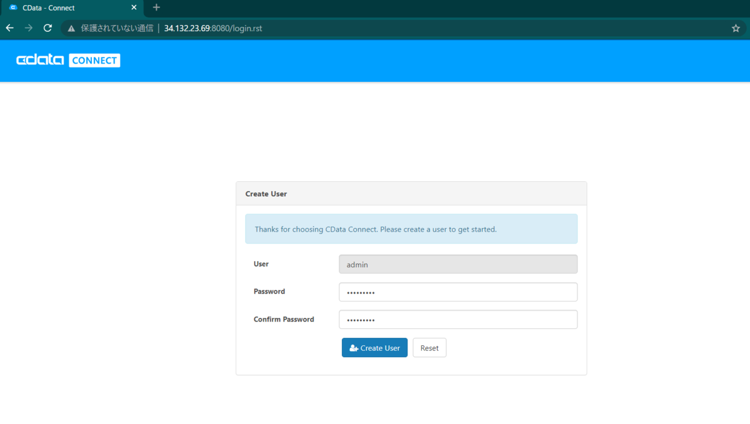
Task: Click the CONNECT badge beside the logo
Action: pyautogui.click(x=94, y=60)
